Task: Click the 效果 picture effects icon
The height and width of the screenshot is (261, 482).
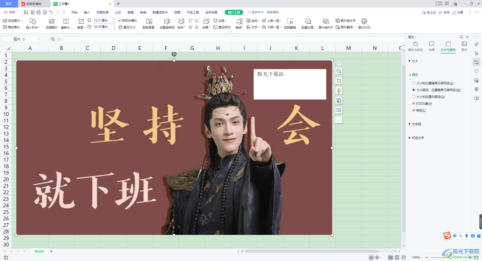Action: point(206,22)
